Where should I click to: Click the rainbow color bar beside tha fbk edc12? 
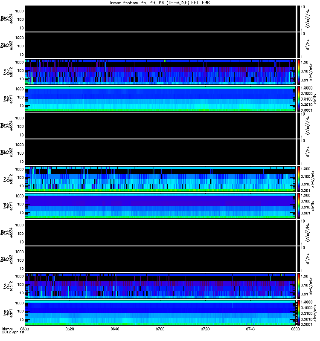pyautogui.click(x=299, y=72)
